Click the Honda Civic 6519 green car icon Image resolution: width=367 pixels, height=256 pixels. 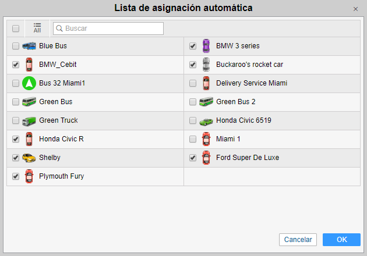click(206, 120)
